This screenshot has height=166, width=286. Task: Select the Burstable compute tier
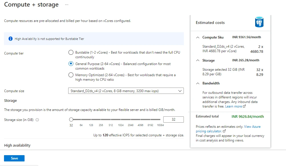71,52
